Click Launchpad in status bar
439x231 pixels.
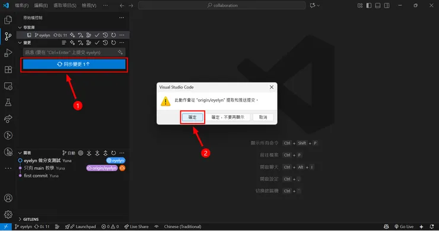(x=81, y=226)
